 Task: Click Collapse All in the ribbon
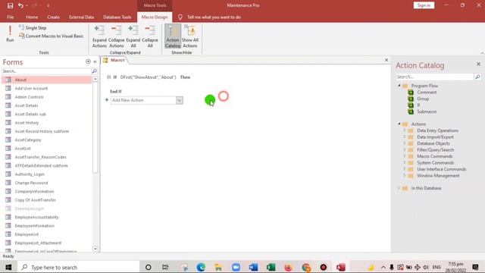tap(150, 36)
